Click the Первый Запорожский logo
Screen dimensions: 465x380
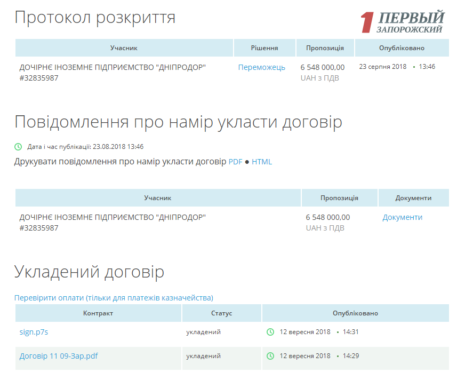(403, 22)
